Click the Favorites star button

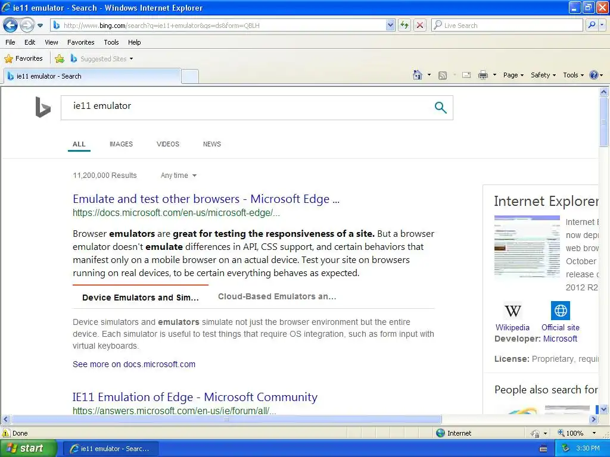(23, 58)
